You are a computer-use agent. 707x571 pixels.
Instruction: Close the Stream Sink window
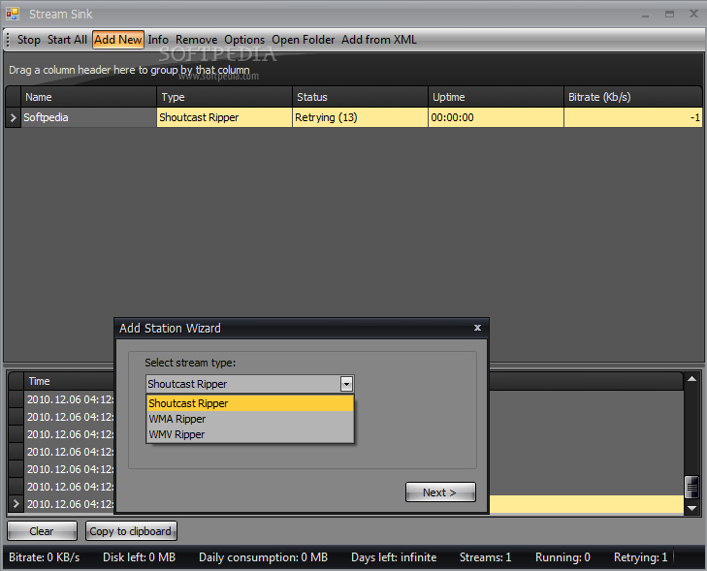(x=694, y=14)
